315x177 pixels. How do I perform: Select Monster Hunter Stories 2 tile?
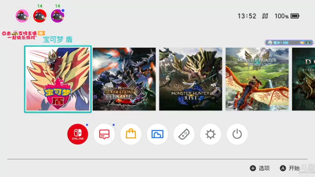[x=257, y=79]
